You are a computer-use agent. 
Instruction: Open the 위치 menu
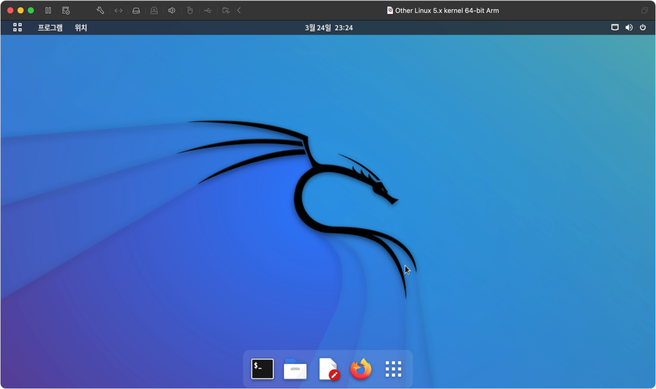click(x=81, y=28)
